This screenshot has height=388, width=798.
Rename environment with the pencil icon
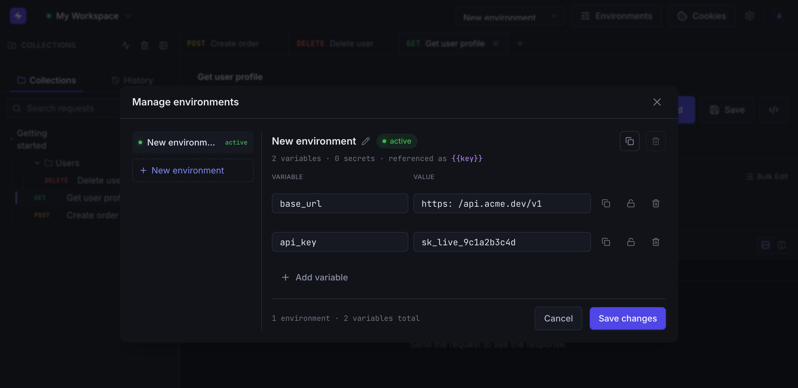(x=366, y=141)
